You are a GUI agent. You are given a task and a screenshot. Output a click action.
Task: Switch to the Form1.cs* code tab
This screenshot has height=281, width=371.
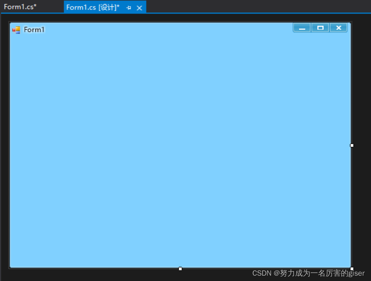coord(20,7)
